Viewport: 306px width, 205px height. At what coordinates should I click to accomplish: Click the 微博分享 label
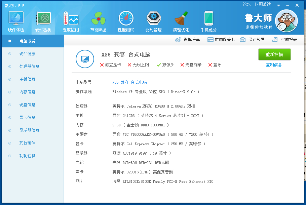click(x=192, y=40)
